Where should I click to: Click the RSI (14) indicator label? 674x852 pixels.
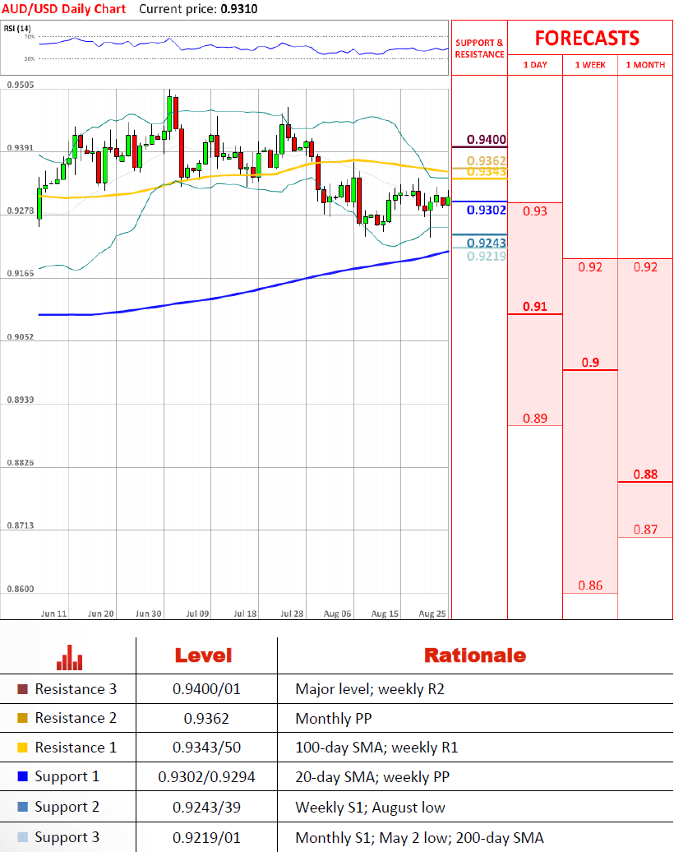pyautogui.click(x=17, y=28)
